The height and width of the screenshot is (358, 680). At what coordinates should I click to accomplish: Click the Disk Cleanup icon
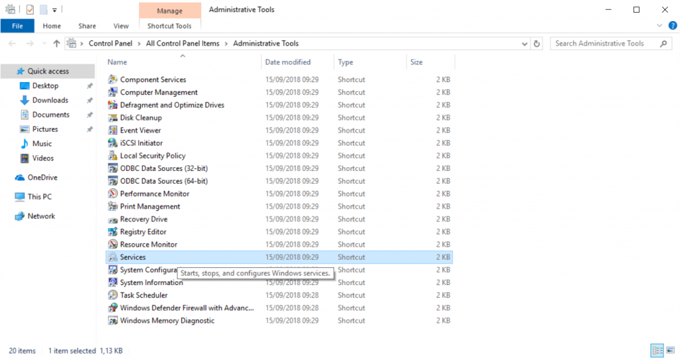(113, 117)
